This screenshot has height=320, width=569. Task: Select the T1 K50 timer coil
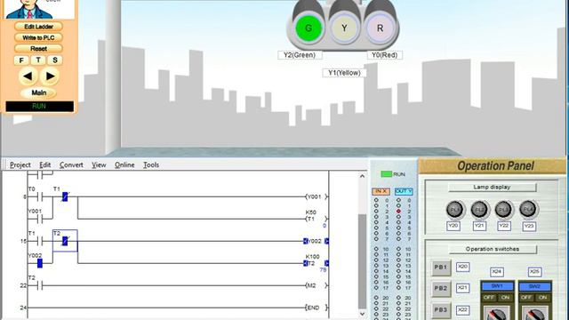pyautogui.click(x=317, y=219)
